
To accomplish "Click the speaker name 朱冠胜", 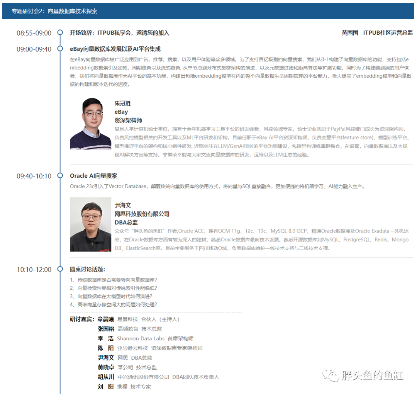I will (x=123, y=104).
